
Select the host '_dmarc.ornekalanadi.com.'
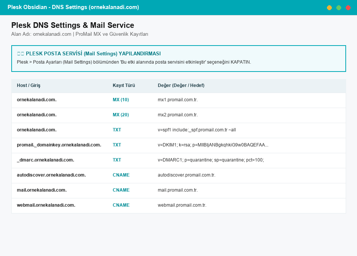[45, 160]
